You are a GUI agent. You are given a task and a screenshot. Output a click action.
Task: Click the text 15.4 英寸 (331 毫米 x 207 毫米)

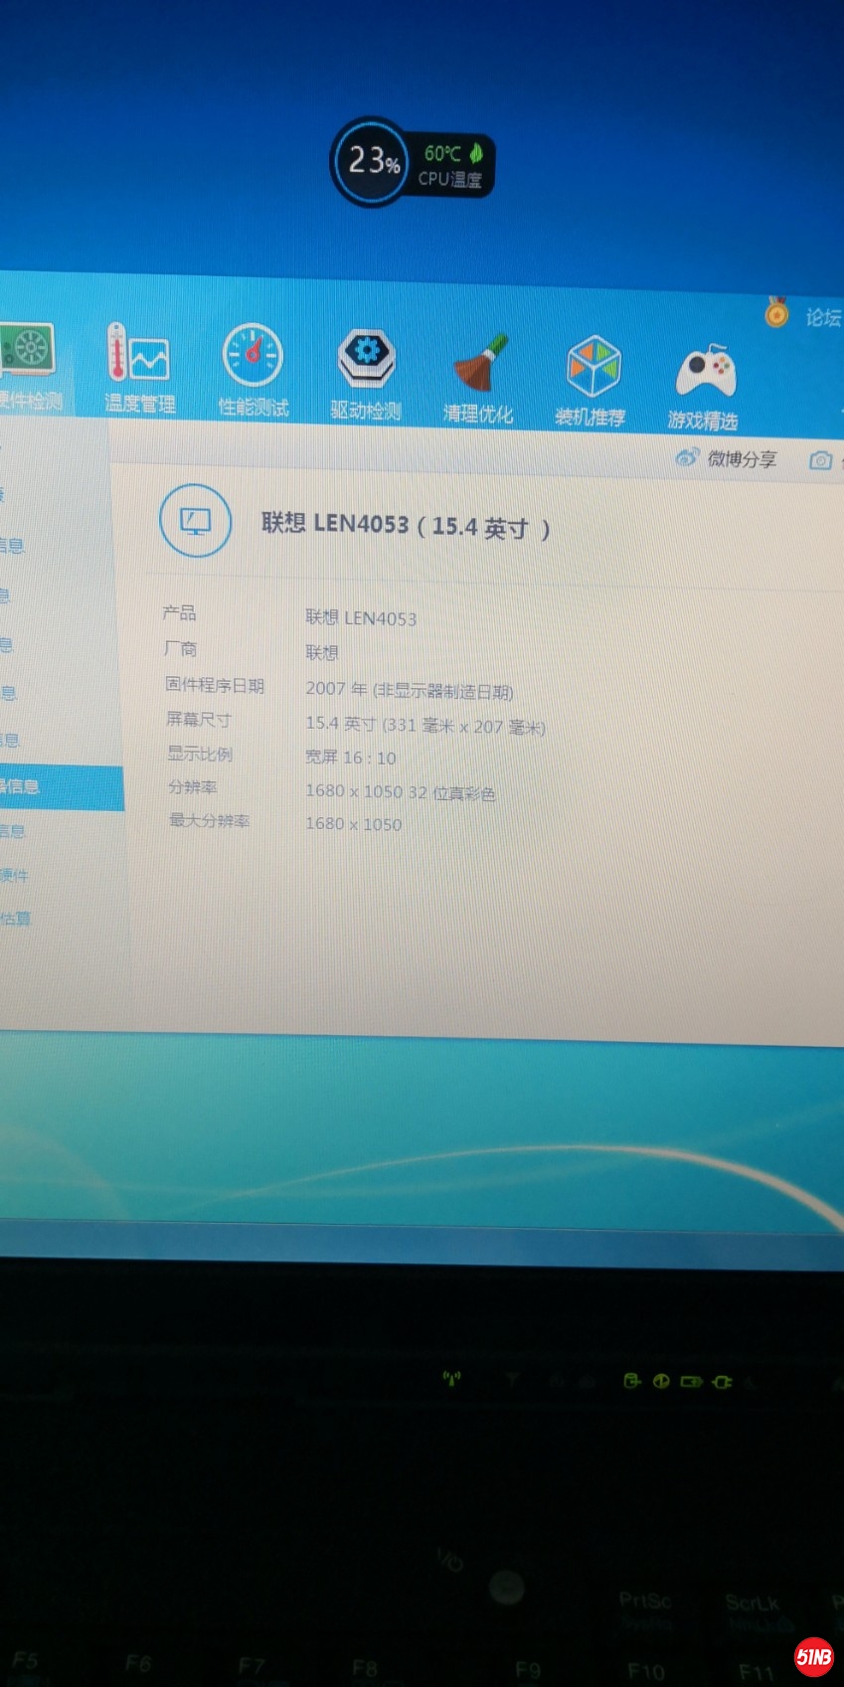[425, 726]
